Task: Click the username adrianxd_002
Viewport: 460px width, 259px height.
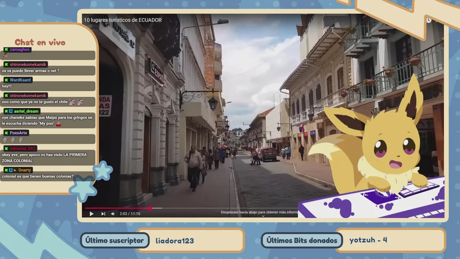Action: (23, 149)
